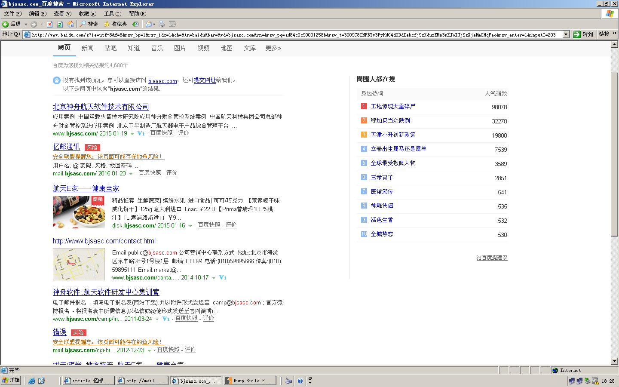619x387 pixels.
Task: Open the 编辑(E) menu
Action: pos(37,14)
